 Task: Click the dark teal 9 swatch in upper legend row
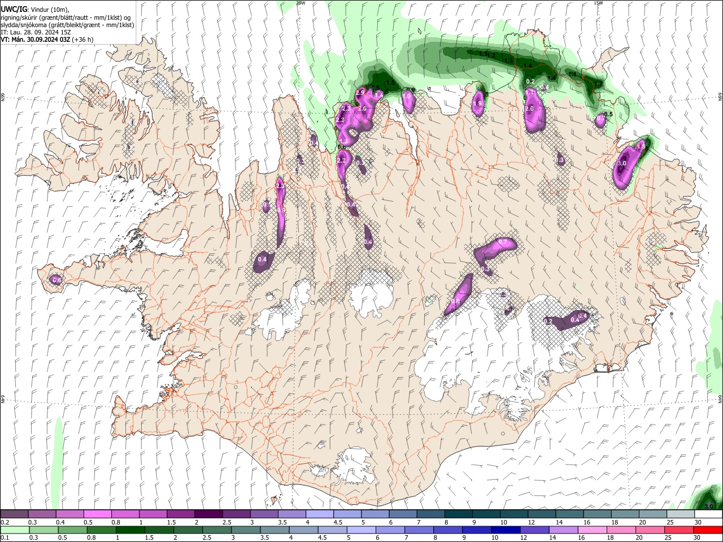486,514
